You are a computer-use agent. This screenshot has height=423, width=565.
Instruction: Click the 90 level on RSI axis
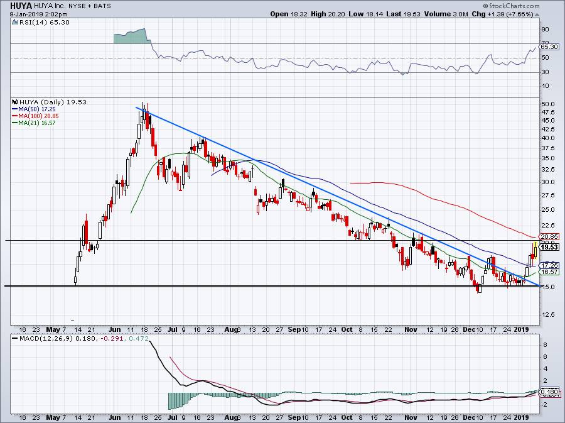tap(545, 29)
